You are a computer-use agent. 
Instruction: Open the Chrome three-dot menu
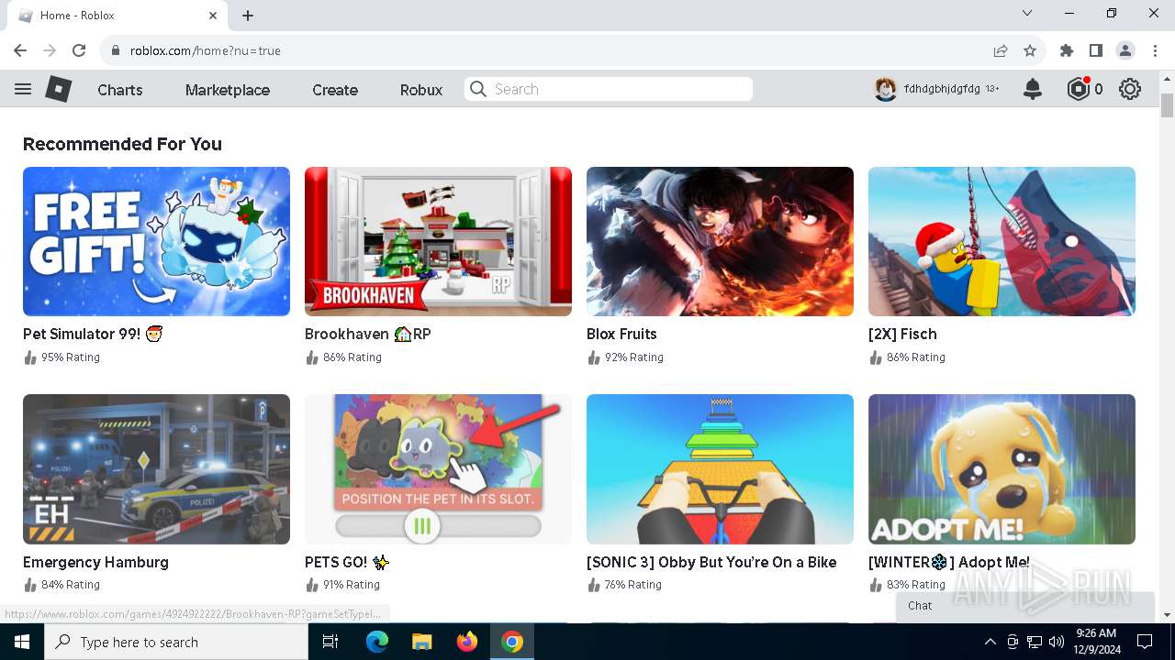1154,50
